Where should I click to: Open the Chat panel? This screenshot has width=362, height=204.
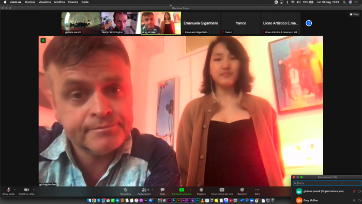tap(162, 191)
